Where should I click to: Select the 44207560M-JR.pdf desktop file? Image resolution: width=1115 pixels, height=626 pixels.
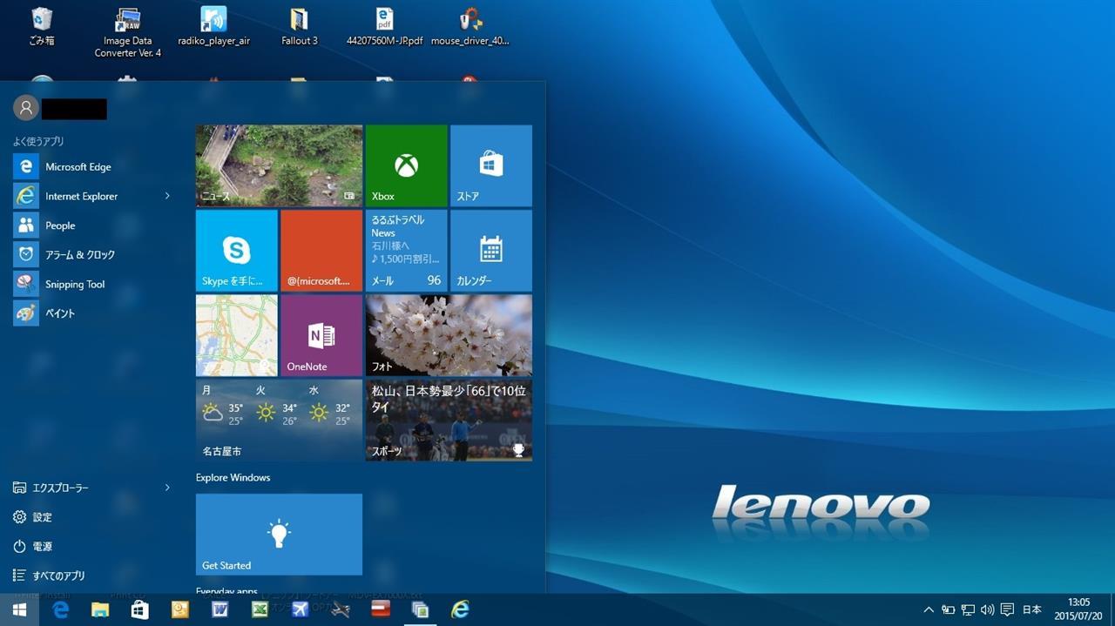tap(384, 27)
